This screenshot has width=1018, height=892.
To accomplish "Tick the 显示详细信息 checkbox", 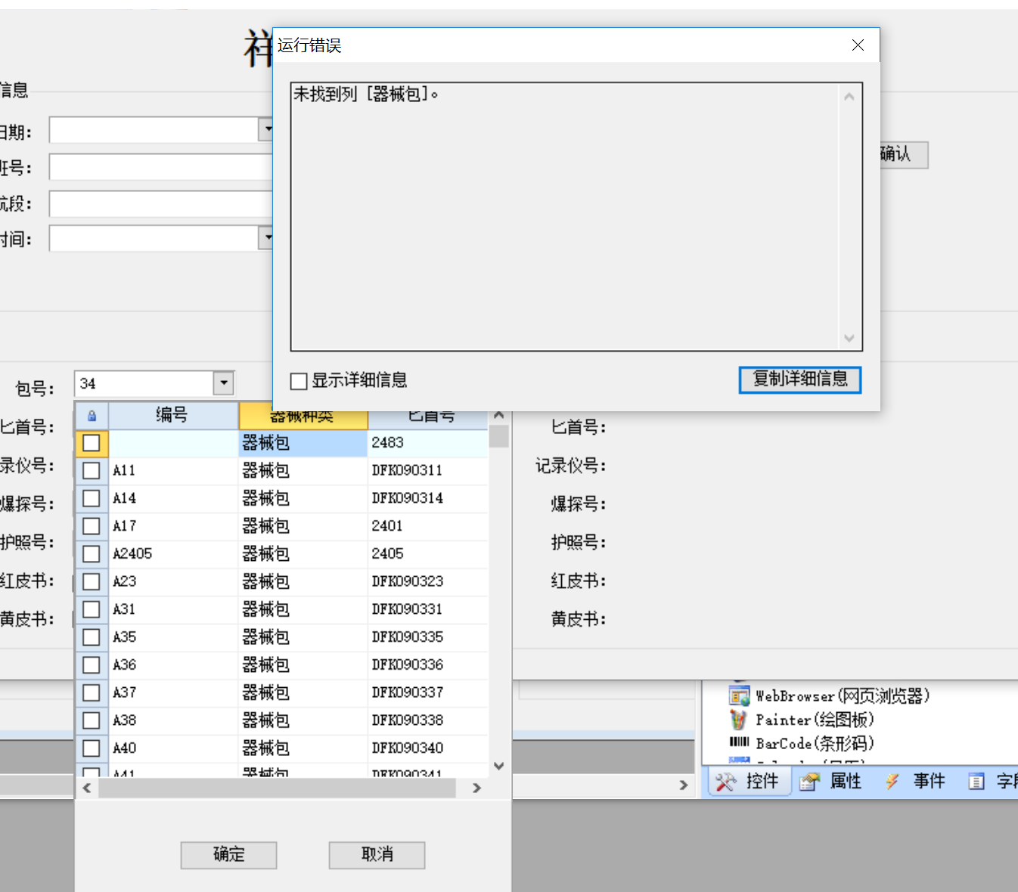I will click(x=299, y=381).
